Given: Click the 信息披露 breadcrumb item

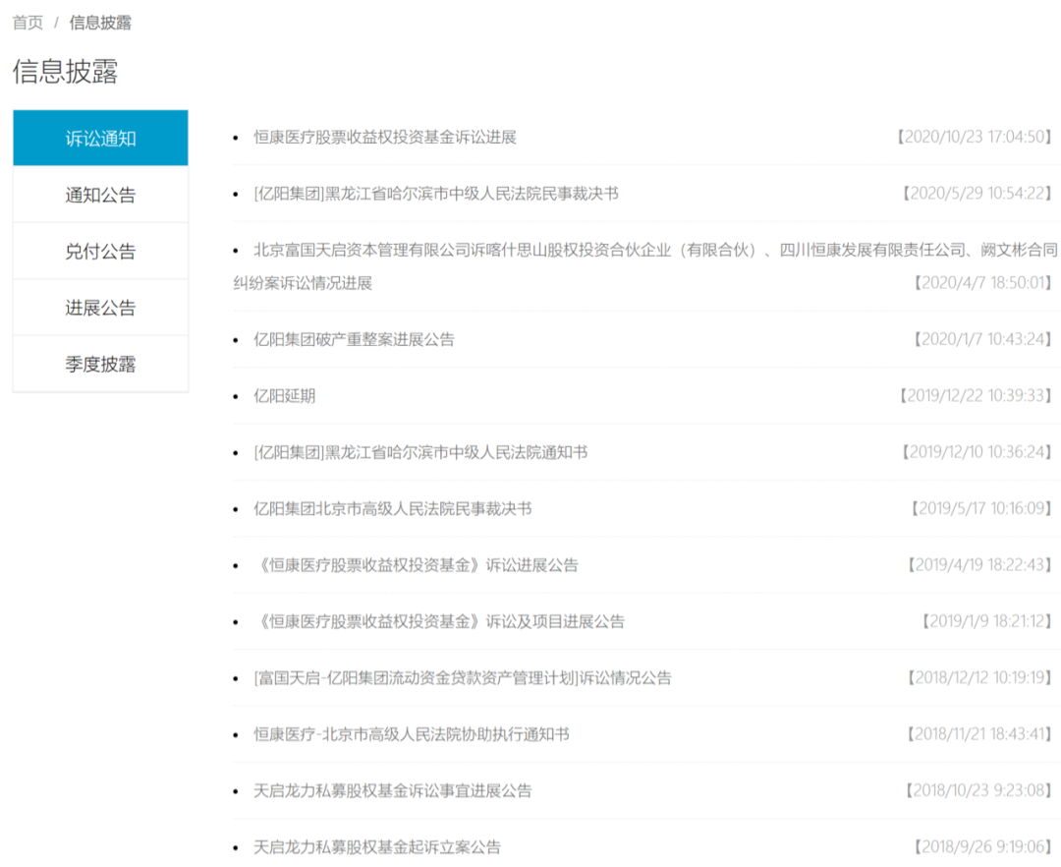Looking at the screenshot, I should [x=98, y=21].
